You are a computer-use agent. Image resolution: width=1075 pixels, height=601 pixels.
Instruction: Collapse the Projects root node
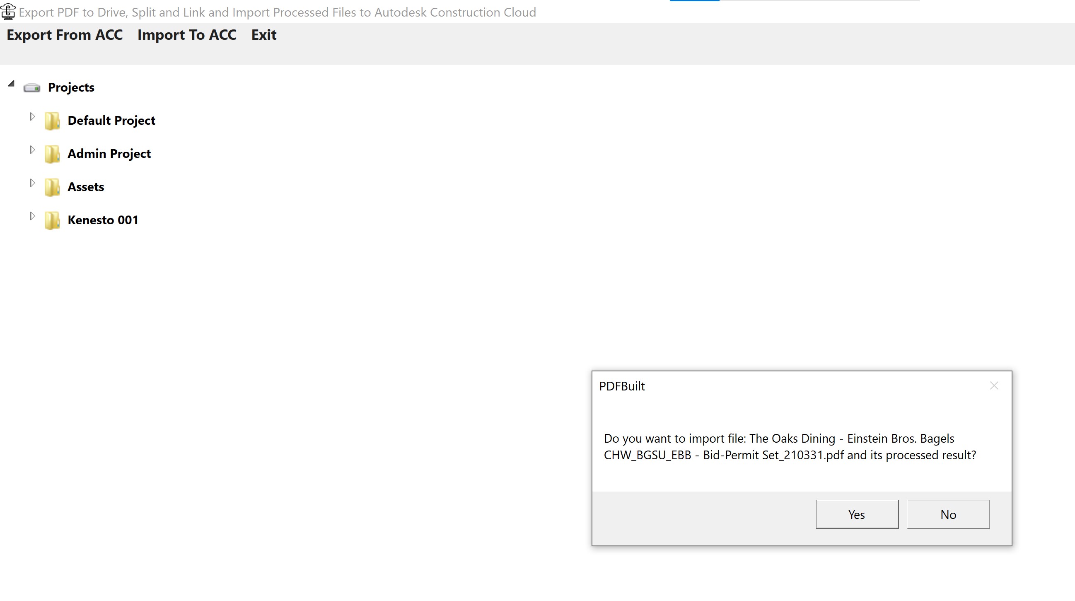[11, 84]
